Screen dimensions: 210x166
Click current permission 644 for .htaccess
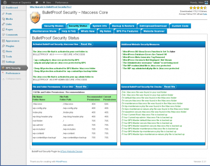106,104
